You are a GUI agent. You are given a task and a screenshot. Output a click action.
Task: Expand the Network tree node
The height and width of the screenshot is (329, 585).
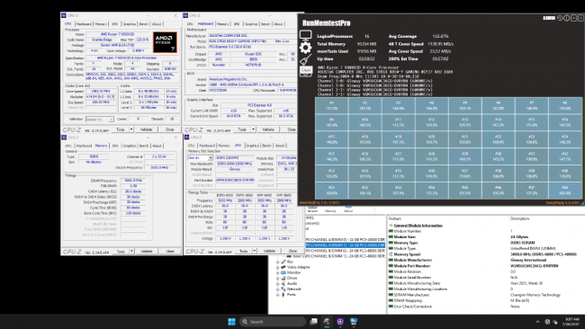(278, 289)
